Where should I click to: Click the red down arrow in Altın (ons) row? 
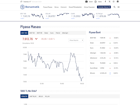click(x=110, y=58)
